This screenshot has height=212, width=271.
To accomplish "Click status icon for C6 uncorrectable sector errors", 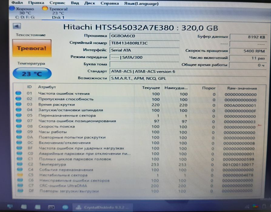I will click(x=20, y=180).
